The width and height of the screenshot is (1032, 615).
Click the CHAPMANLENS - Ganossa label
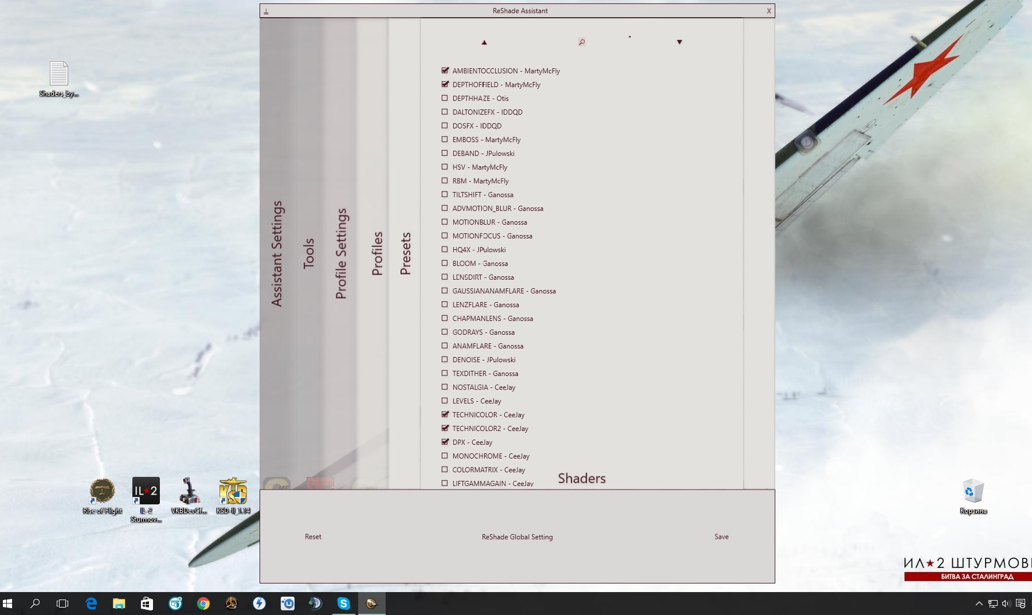[x=493, y=319]
